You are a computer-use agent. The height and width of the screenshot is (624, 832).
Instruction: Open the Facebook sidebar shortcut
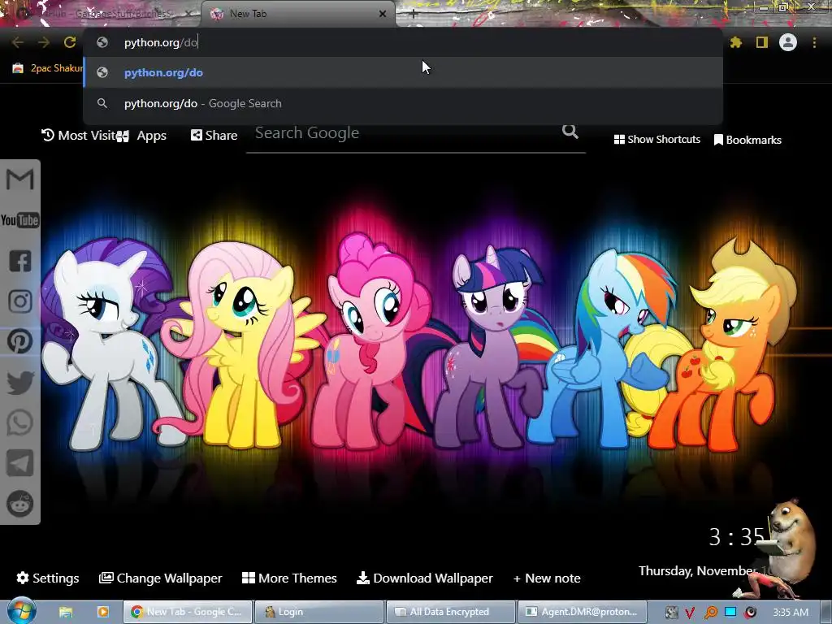tap(19, 261)
